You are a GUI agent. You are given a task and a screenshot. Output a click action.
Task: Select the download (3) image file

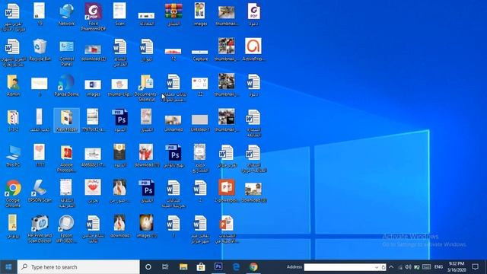(x=253, y=193)
